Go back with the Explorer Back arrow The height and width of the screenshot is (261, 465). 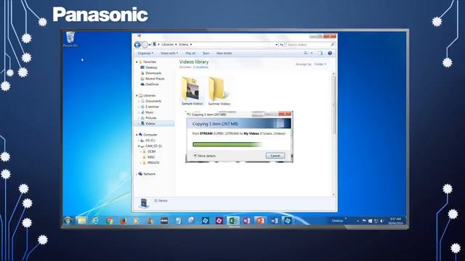pos(137,45)
